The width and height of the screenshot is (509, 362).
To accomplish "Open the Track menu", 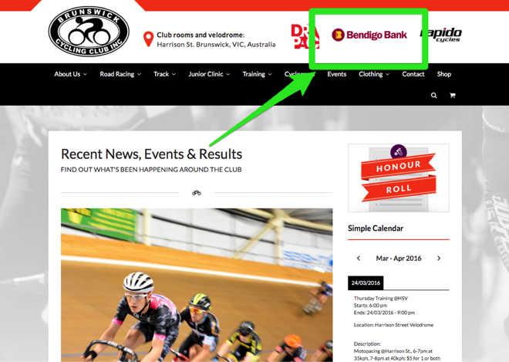I will tap(164, 74).
